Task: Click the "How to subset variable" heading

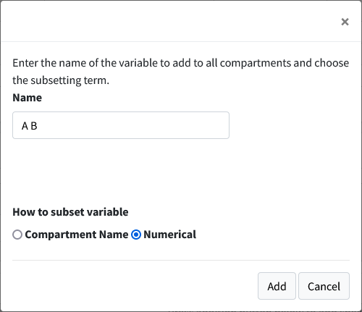Action: (x=70, y=212)
